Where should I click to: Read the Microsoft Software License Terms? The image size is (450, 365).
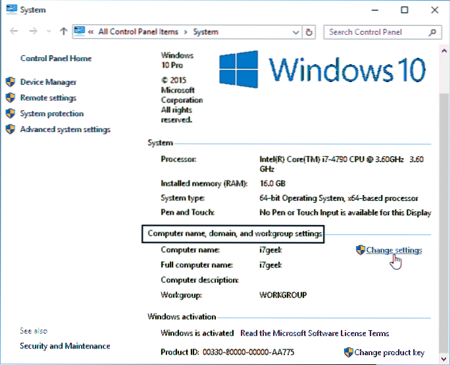click(x=314, y=333)
